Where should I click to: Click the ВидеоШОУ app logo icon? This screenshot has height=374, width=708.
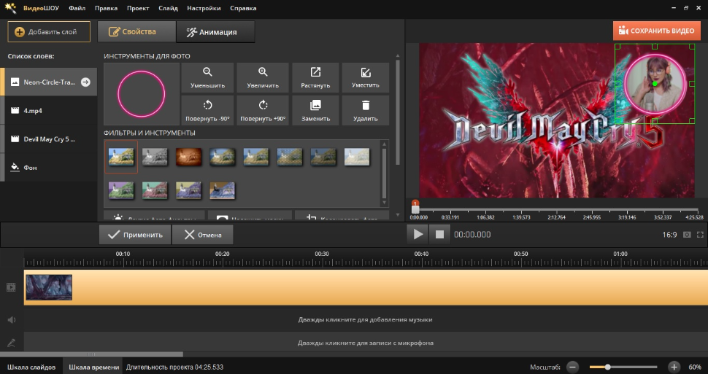coord(10,8)
